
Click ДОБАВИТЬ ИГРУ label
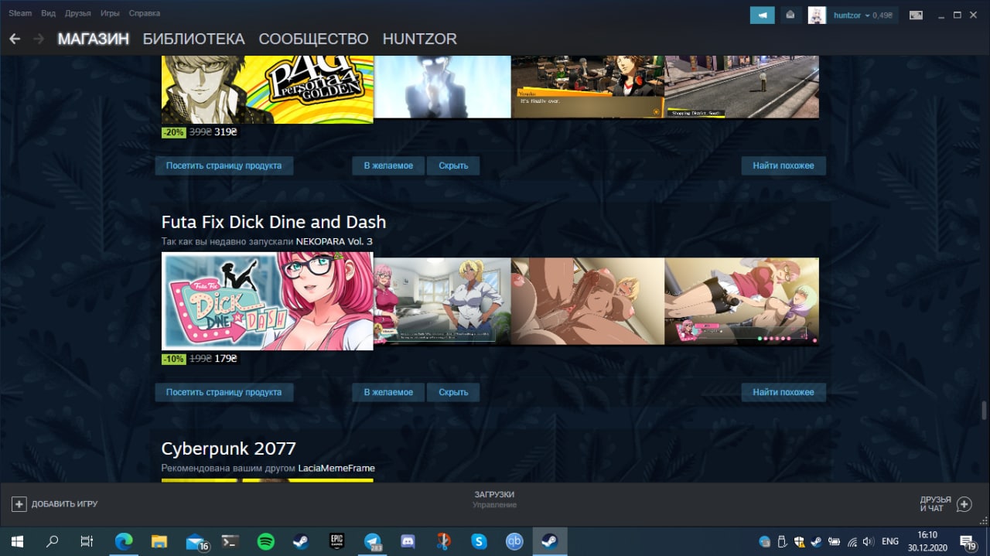coord(64,504)
